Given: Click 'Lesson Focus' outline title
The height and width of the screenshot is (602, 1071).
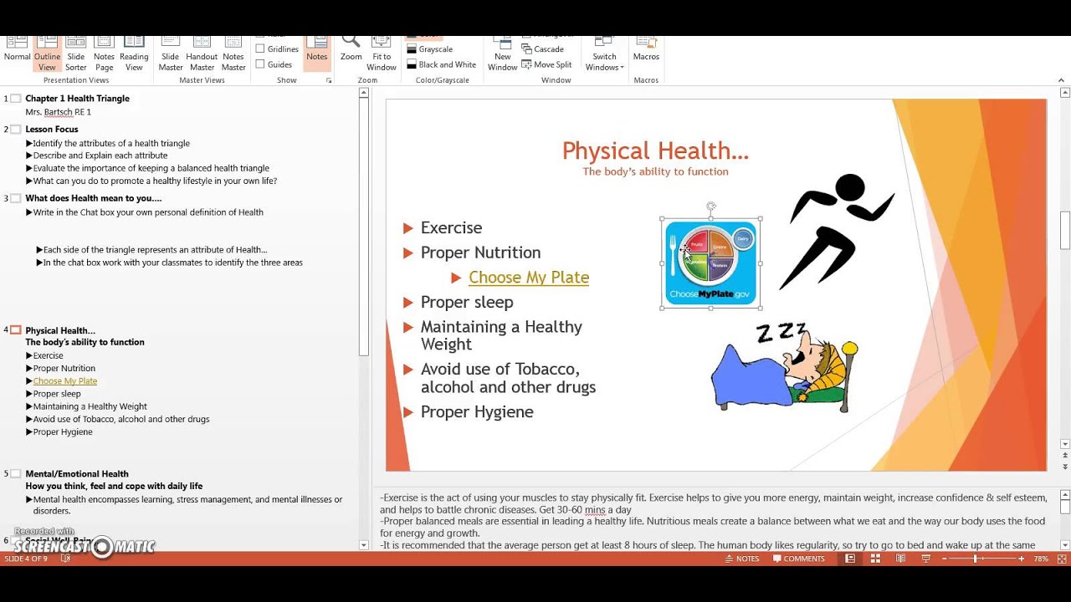Looking at the screenshot, I should [x=52, y=130].
